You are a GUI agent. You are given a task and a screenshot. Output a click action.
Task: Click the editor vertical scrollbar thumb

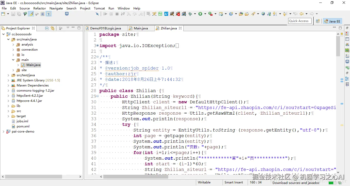(338, 46)
